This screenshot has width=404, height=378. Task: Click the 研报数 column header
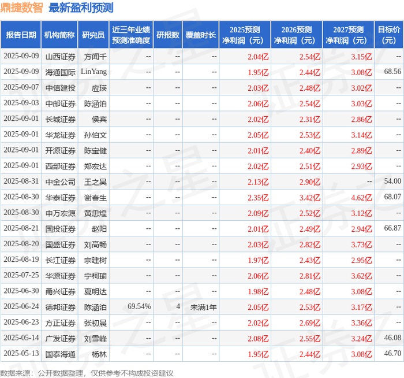click(x=168, y=35)
